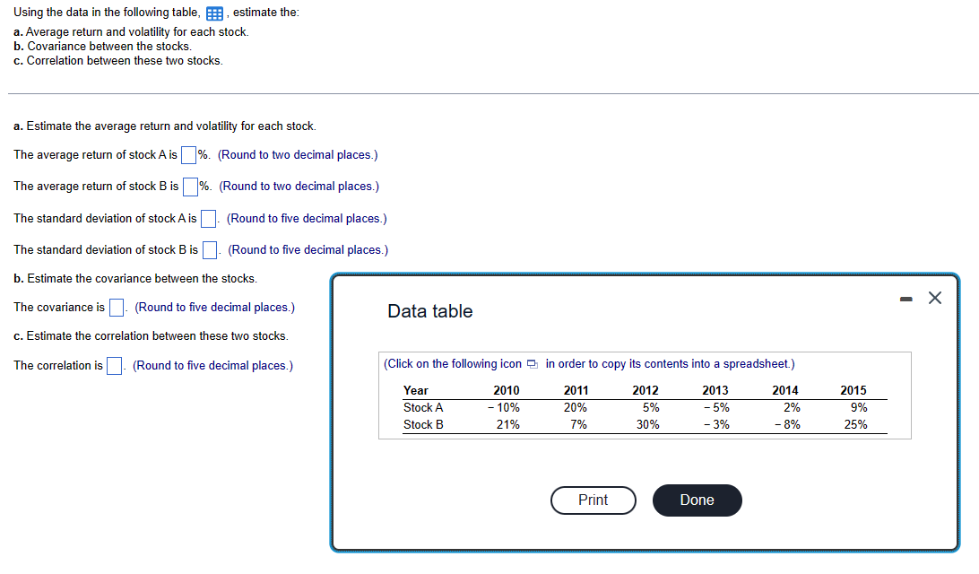Select the standard deviation answer box for stock B
Viewport: 979px width, 574px height.
(x=209, y=249)
